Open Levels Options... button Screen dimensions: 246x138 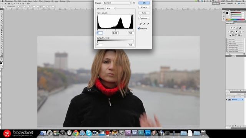tap(144, 18)
